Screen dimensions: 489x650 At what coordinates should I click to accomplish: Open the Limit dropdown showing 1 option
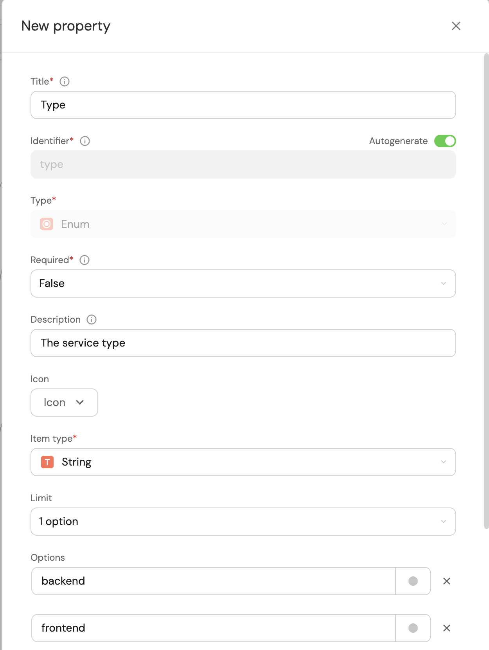click(x=243, y=522)
